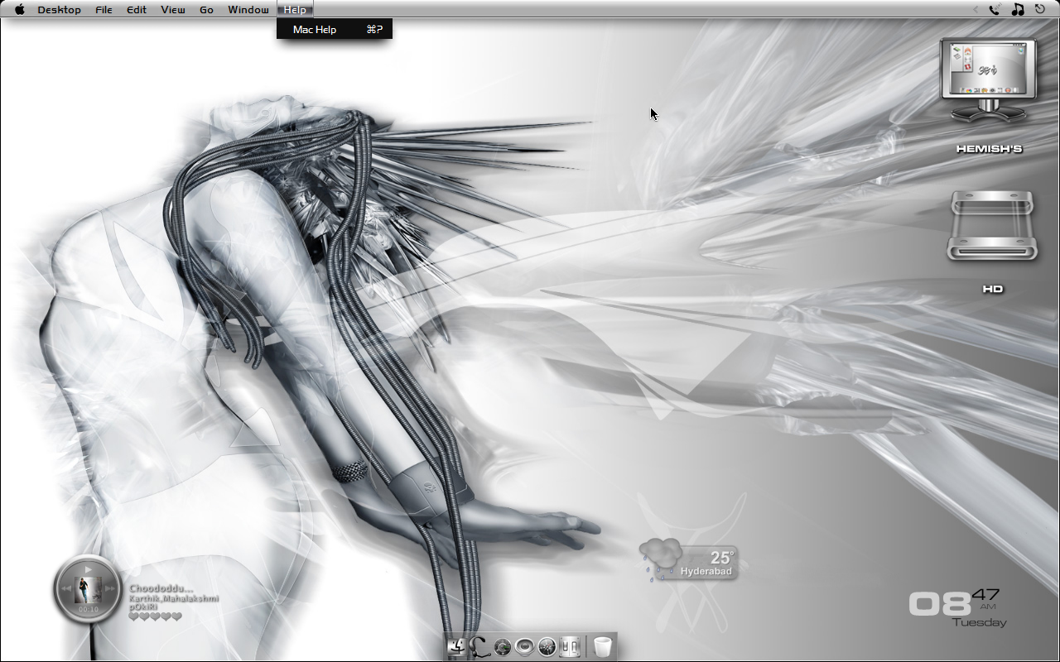Click the 00:10 elapsed time in widget
Image resolution: width=1060 pixels, height=662 pixels.
pos(88,609)
